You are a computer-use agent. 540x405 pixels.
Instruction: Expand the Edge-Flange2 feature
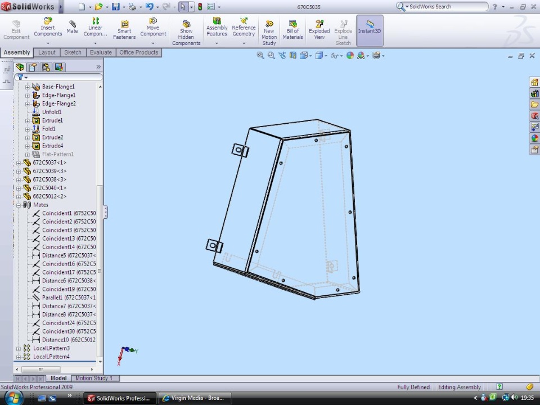pos(28,103)
